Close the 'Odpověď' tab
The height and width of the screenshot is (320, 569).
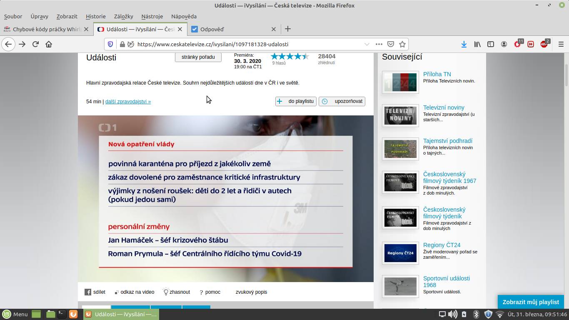(x=274, y=29)
